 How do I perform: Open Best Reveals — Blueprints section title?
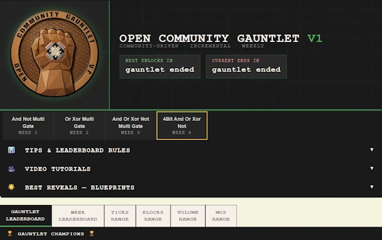(x=80, y=188)
